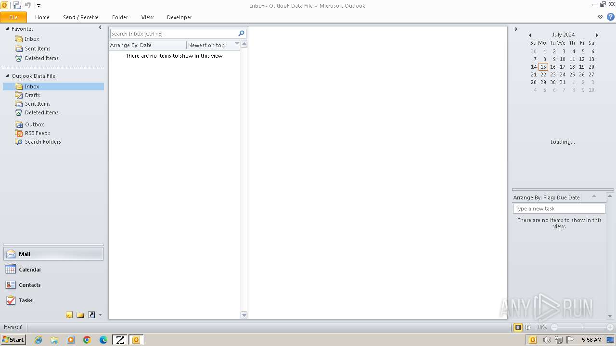
Task: Collapse the Outlook Data File tree
Action: pos(7,76)
